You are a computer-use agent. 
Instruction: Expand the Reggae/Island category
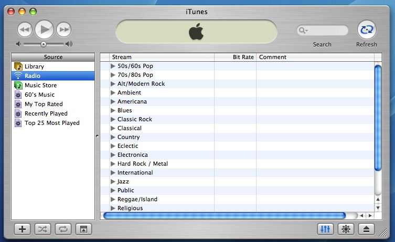pos(113,199)
